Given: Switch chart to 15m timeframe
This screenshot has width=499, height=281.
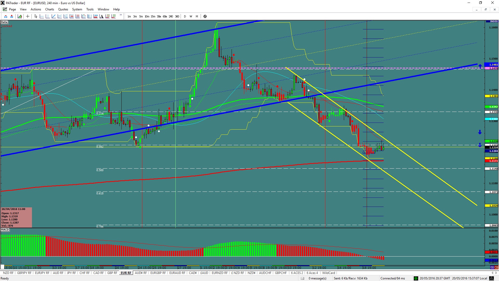Looking at the screenshot, I should point(153,16).
